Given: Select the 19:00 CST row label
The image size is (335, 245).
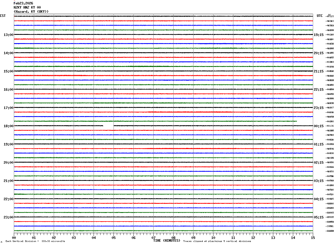Looking at the screenshot, I should click(8, 144).
